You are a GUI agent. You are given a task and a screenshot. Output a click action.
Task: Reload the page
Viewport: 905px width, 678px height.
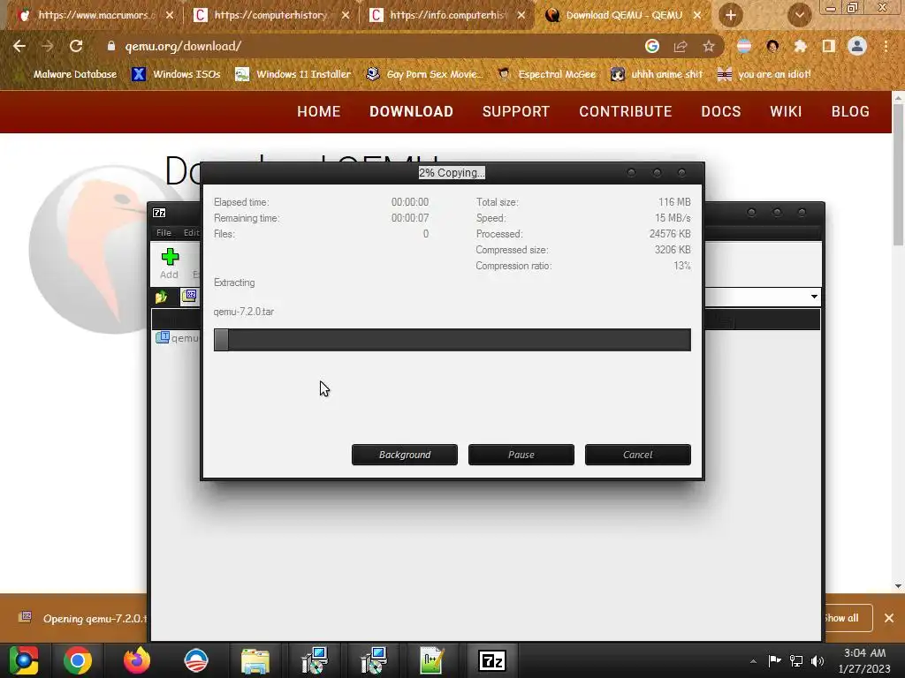click(76, 46)
